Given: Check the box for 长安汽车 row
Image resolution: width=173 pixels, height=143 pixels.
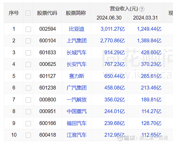Looking at the screenshot, I should [x=28, y=64].
